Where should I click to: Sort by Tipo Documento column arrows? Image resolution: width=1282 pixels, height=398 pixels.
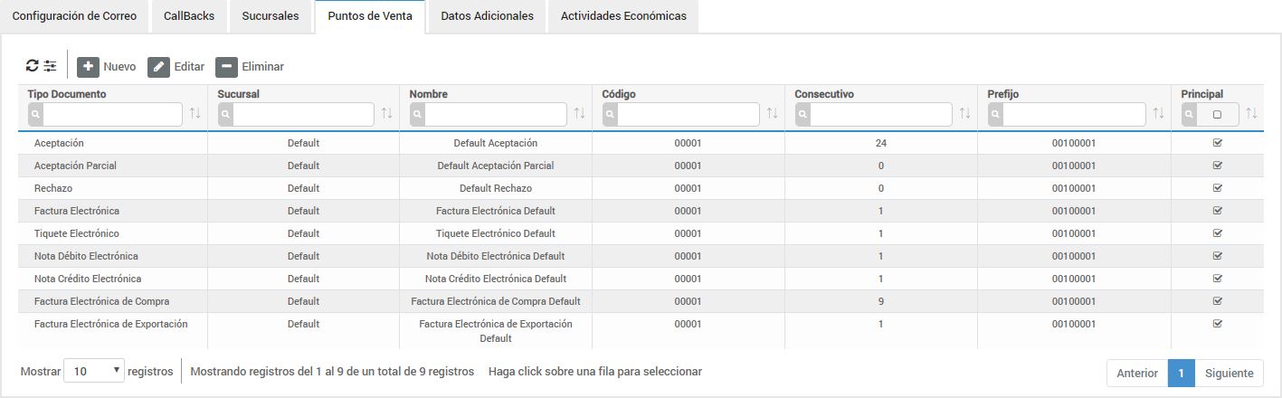(195, 113)
